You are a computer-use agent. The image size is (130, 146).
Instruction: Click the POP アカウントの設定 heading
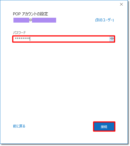click(x=30, y=14)
